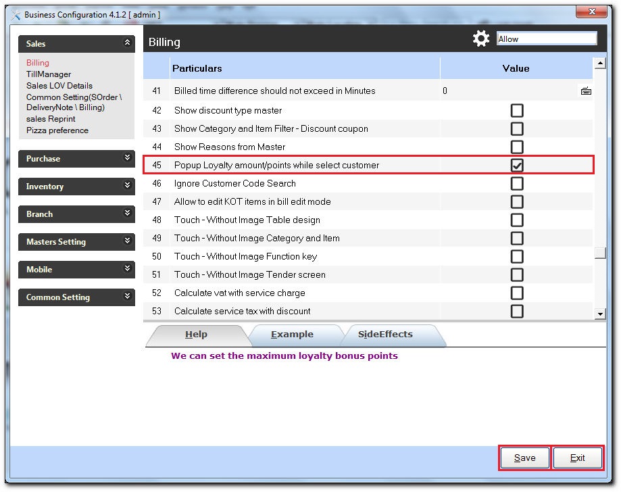Open Pizza preference settings
The image size is (621, 492).
57,130
